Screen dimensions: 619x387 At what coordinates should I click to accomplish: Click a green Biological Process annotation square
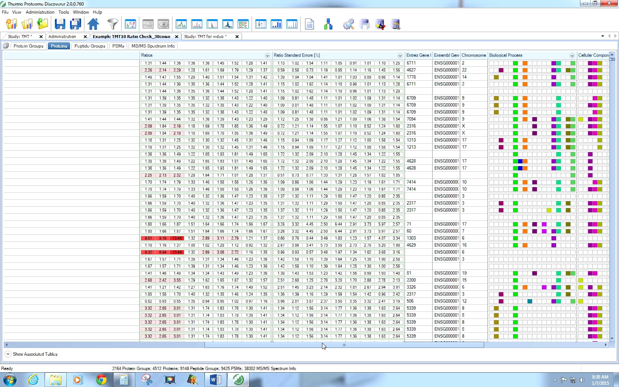click(515, 63)
